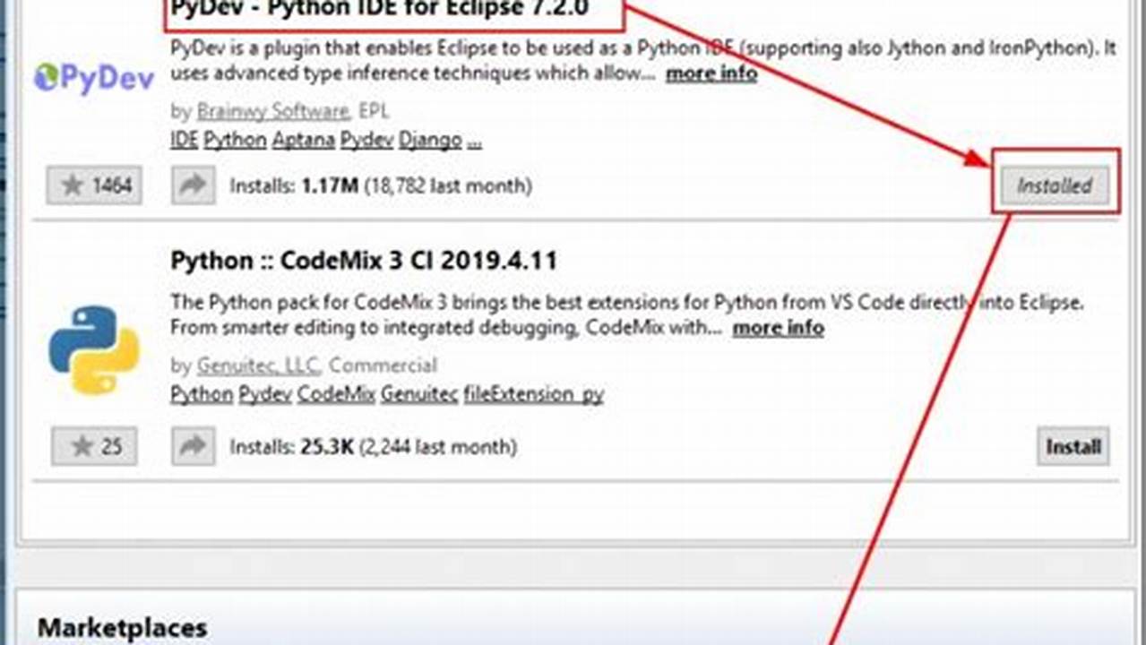The width and height of the screenshot is (1146, 645).
Task: Click the share arrow icon for CodeMix
Action: [192, 446]
